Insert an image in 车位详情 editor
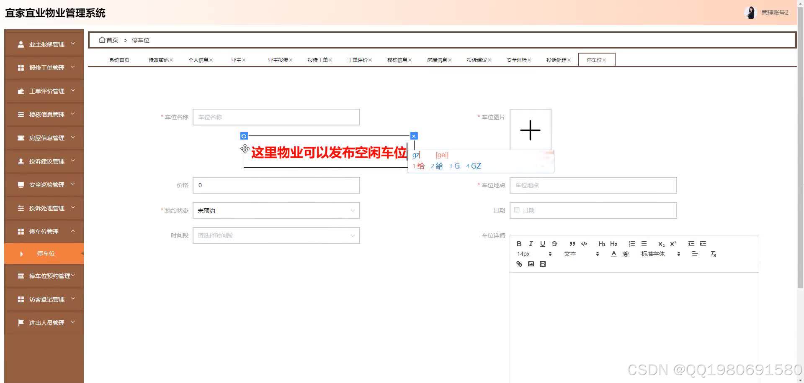The image size is (804, 383). click(531, 264)
